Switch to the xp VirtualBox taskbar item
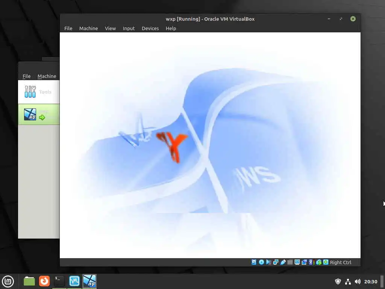This screenshot has width=385, height=289. (89, 281)
